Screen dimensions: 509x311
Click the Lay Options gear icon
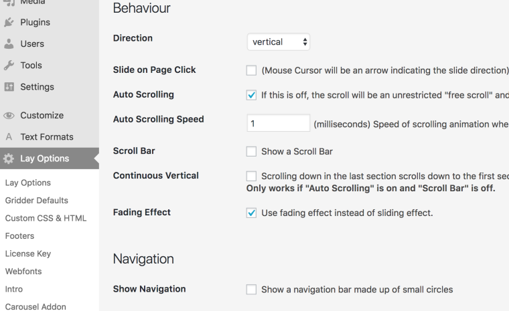(x=9, y=159)
